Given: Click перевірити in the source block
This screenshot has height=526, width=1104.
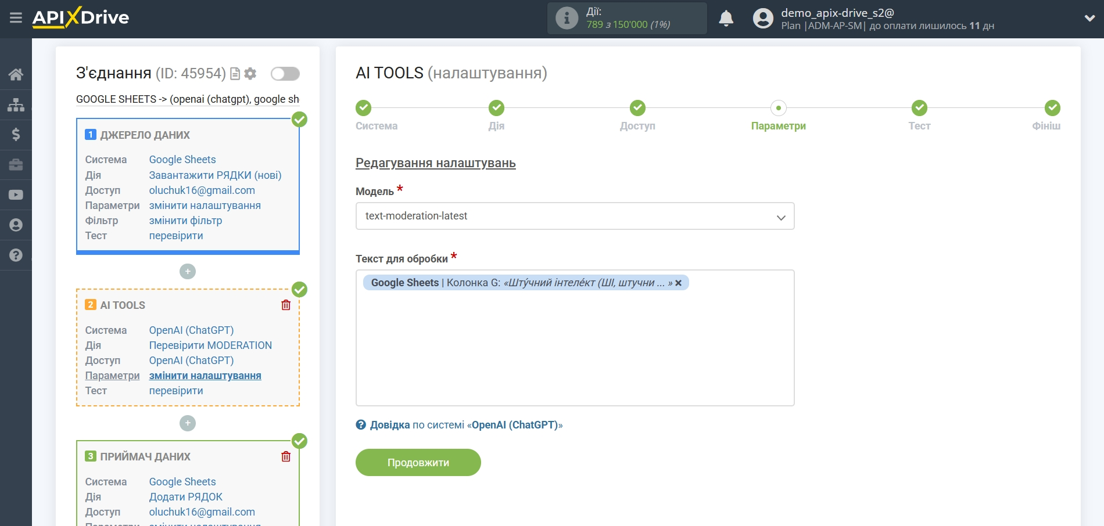Looking at the screenshot, I should click(x=176, y=236).
